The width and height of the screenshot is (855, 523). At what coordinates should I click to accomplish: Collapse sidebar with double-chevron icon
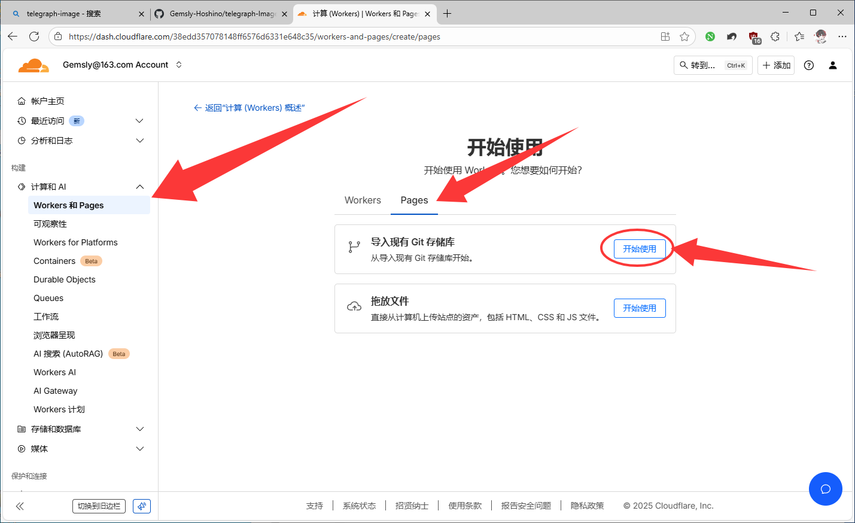tap(20, 506)
